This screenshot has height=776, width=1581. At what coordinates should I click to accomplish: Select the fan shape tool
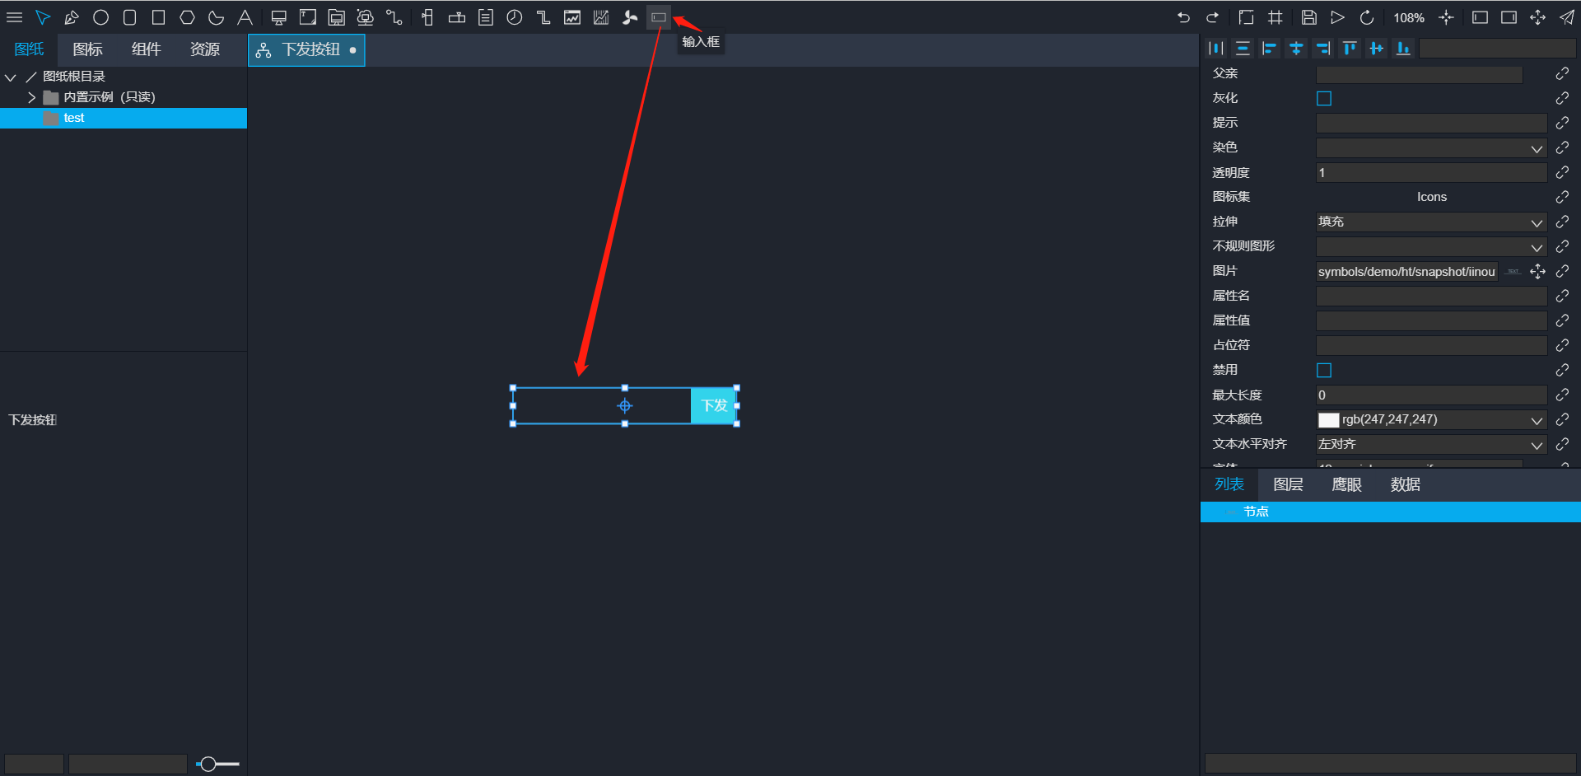pos(630,17)
